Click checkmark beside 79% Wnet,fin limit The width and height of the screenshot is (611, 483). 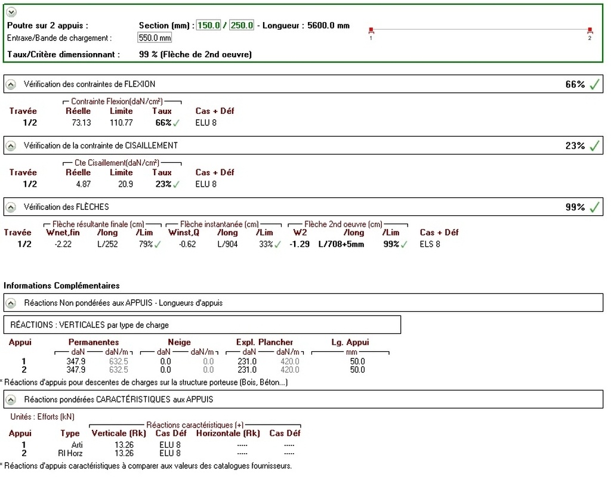[x=158, y=244]
